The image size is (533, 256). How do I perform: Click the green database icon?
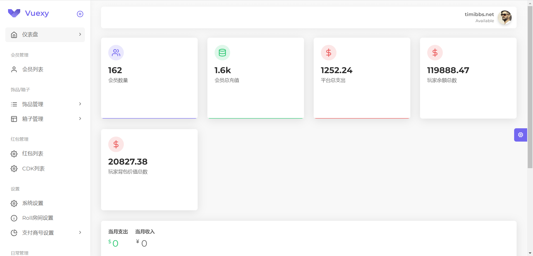222,53
